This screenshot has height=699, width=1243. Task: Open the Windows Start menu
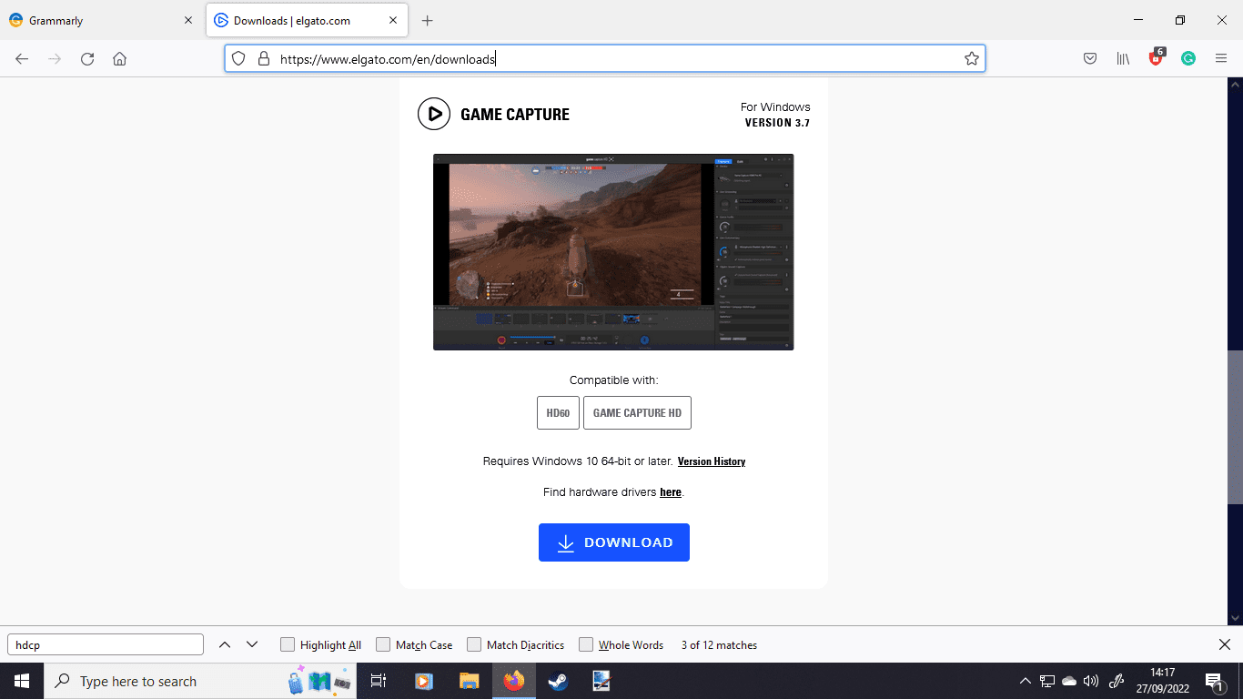pyautogui.click(x=22, y=681)
